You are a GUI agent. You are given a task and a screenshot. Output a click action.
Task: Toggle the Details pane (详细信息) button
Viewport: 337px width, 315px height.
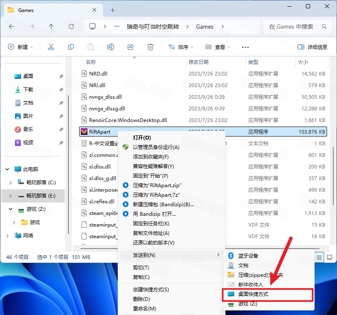coord(312,47)
